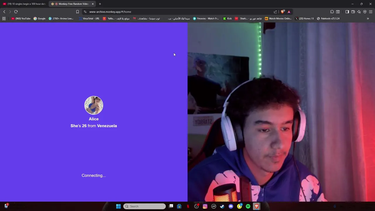Open the 2760+ Anime Live bookmark

click(x=61, y=18)
